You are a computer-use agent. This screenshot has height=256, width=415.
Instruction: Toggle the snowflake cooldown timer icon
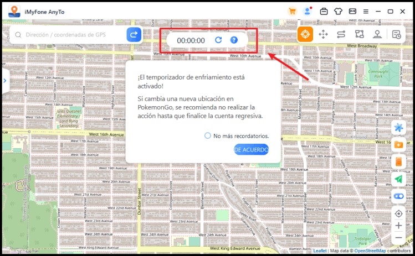398,128
